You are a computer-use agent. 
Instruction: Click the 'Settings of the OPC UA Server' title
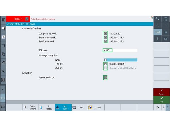pyautogui.click(x=21, y=24)
